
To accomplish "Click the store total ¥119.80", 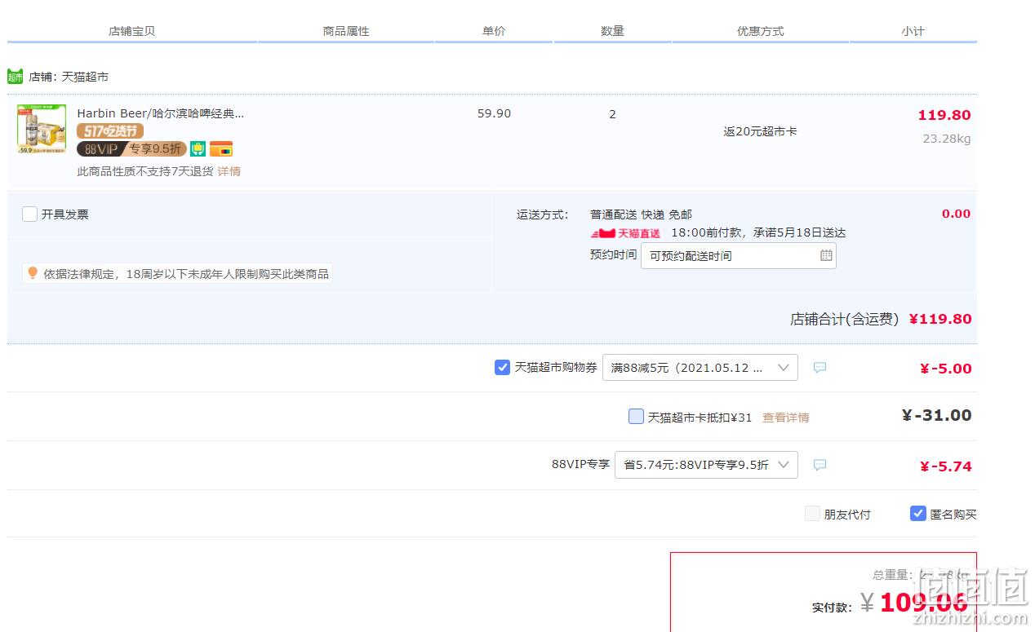I will [x=940, y=319].
